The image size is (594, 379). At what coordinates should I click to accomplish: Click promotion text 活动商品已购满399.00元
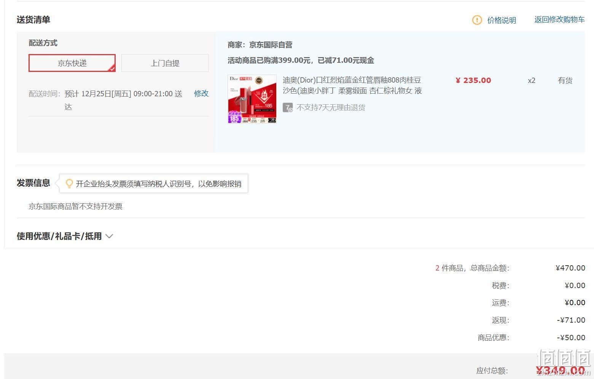point(269,61)
